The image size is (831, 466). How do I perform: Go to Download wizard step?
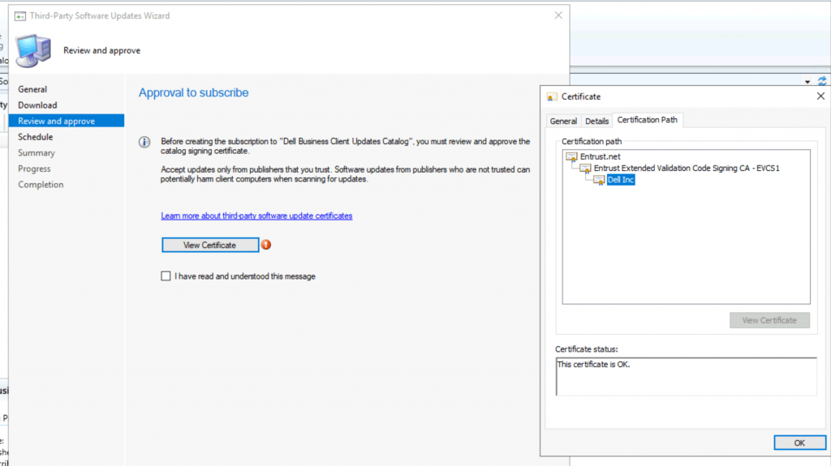point(37,105)
